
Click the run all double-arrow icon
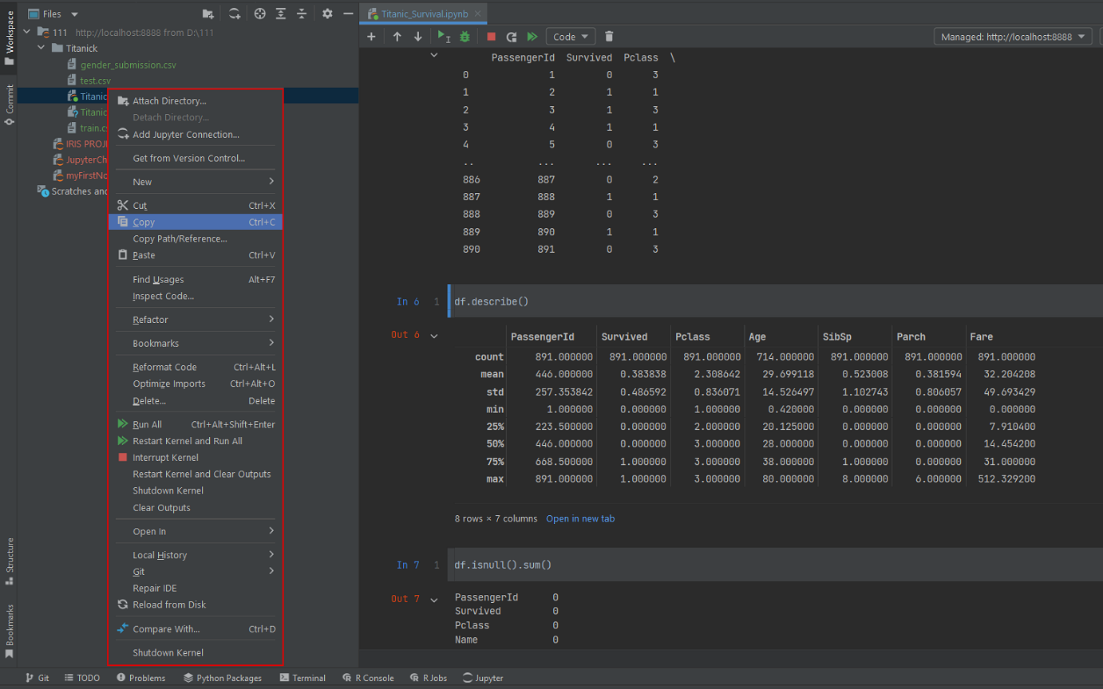[532, 37]
